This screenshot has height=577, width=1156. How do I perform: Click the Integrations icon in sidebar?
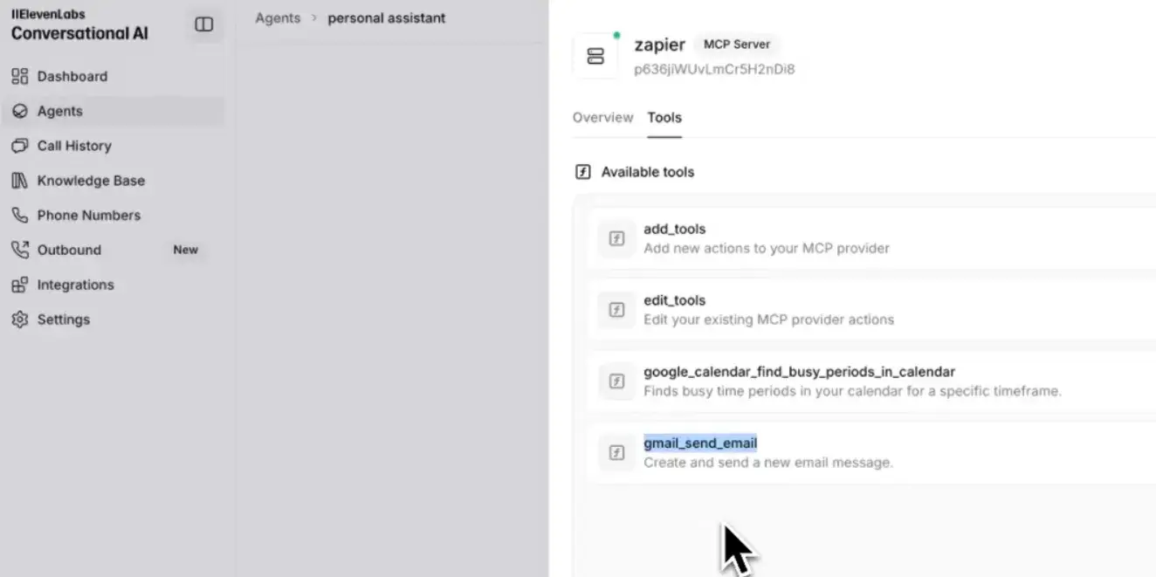tap(19, 285)
